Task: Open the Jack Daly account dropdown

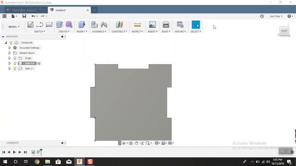Action: click(276, 16)
